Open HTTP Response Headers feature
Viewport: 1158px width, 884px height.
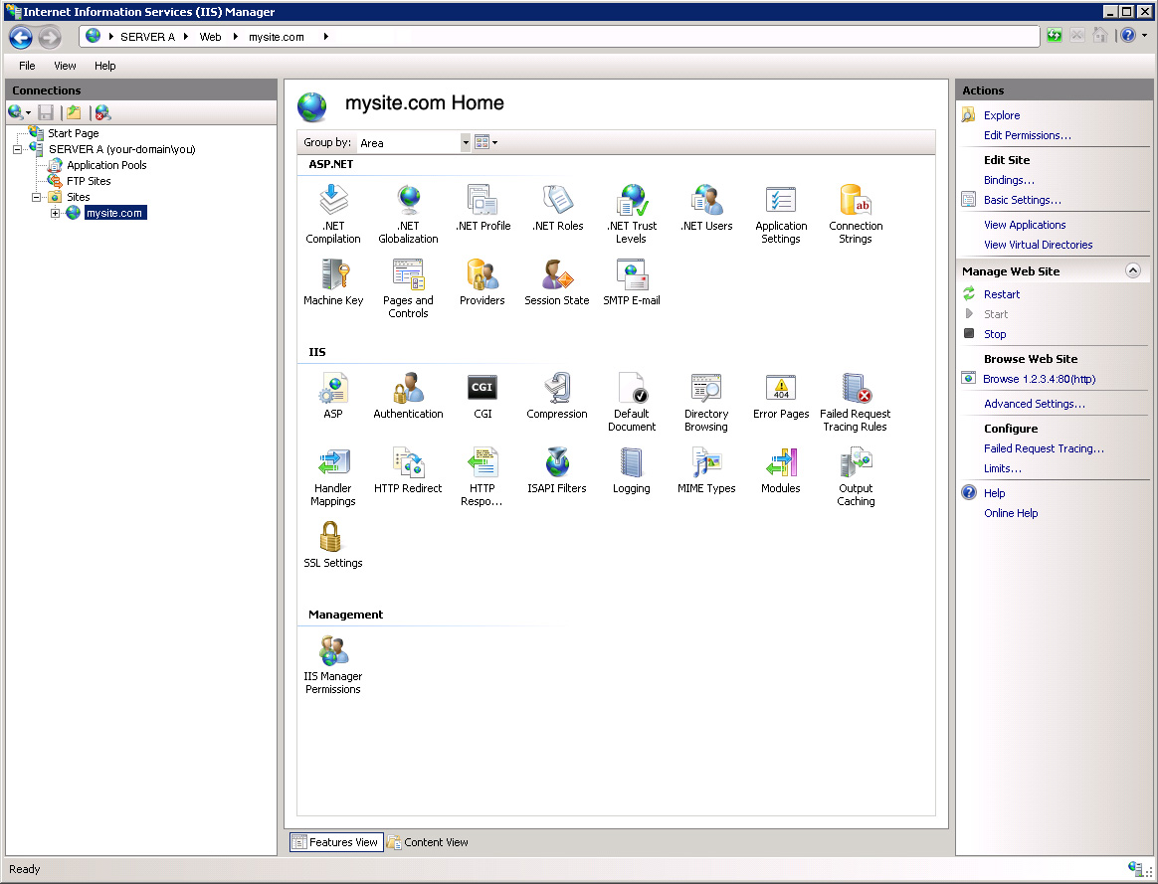tap(482, 476)
